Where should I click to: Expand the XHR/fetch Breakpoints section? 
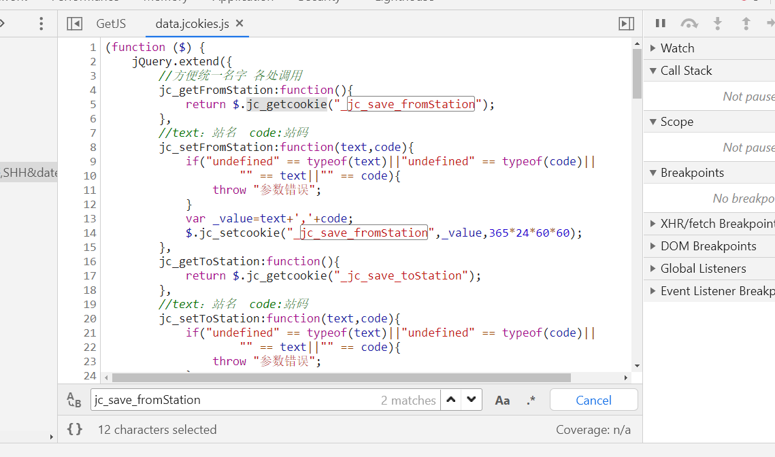[653, 223]
